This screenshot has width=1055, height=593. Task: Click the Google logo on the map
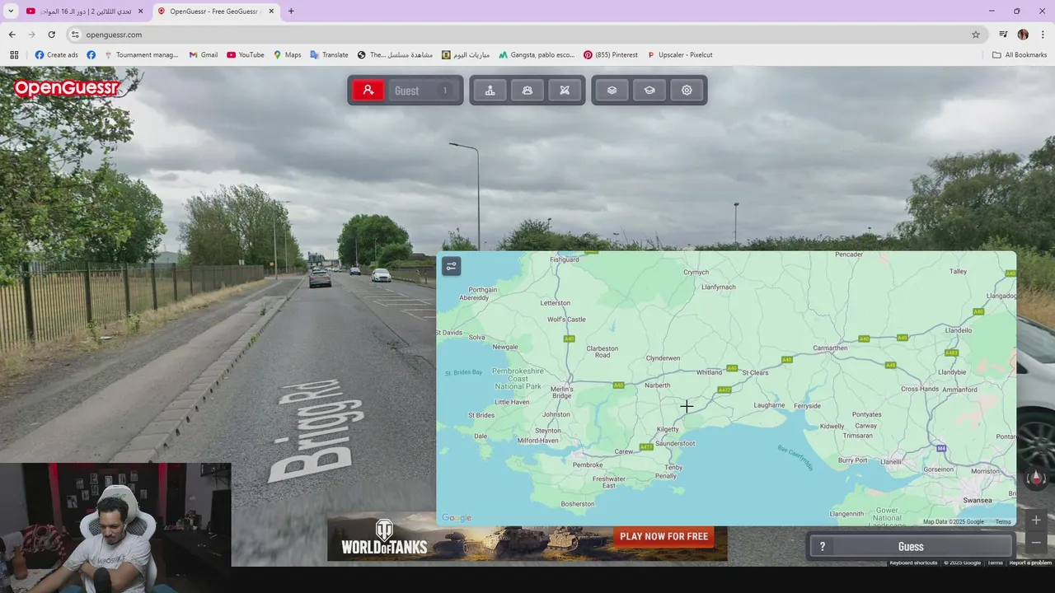(x=457, y=518)
